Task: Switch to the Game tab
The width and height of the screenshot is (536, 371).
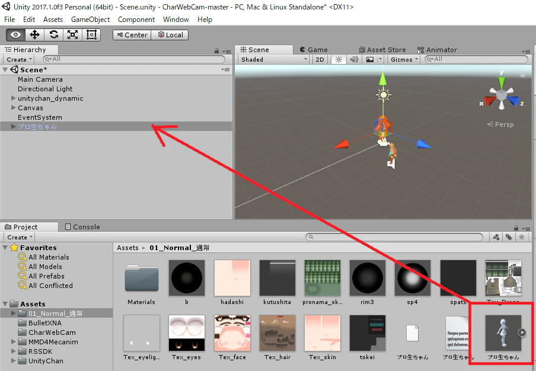Action: point(314,50)
